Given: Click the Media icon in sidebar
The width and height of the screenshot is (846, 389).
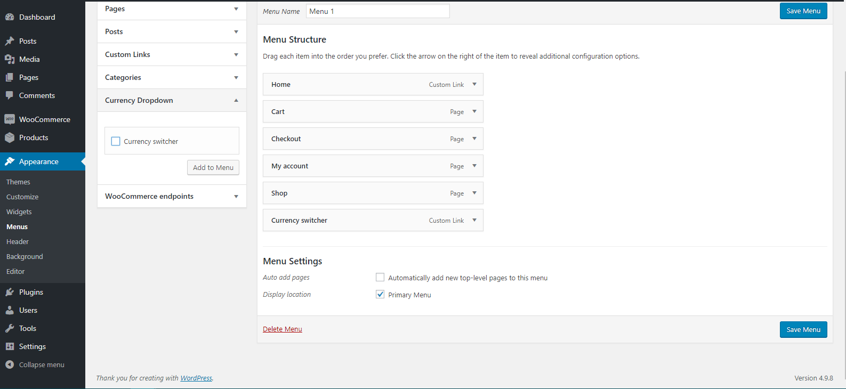Looking at the screenshot, I should pyautogui.click(x=10, y=59).
